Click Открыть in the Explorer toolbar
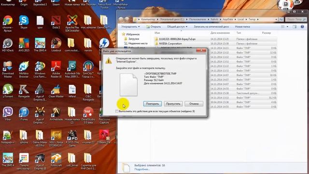 click(154, 27)
